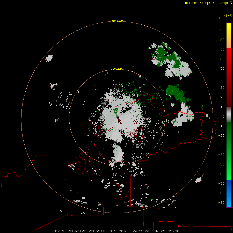Click the NEXR label above the color scale
Image resolution: width=233 pixels, height=233 pixels.
pyautogui.click(x=228, y=16)
